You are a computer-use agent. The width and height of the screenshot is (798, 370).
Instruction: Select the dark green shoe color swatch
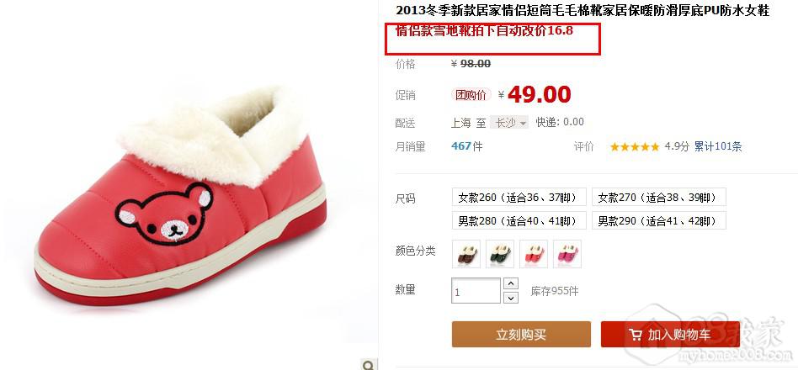tap(500, 254)
